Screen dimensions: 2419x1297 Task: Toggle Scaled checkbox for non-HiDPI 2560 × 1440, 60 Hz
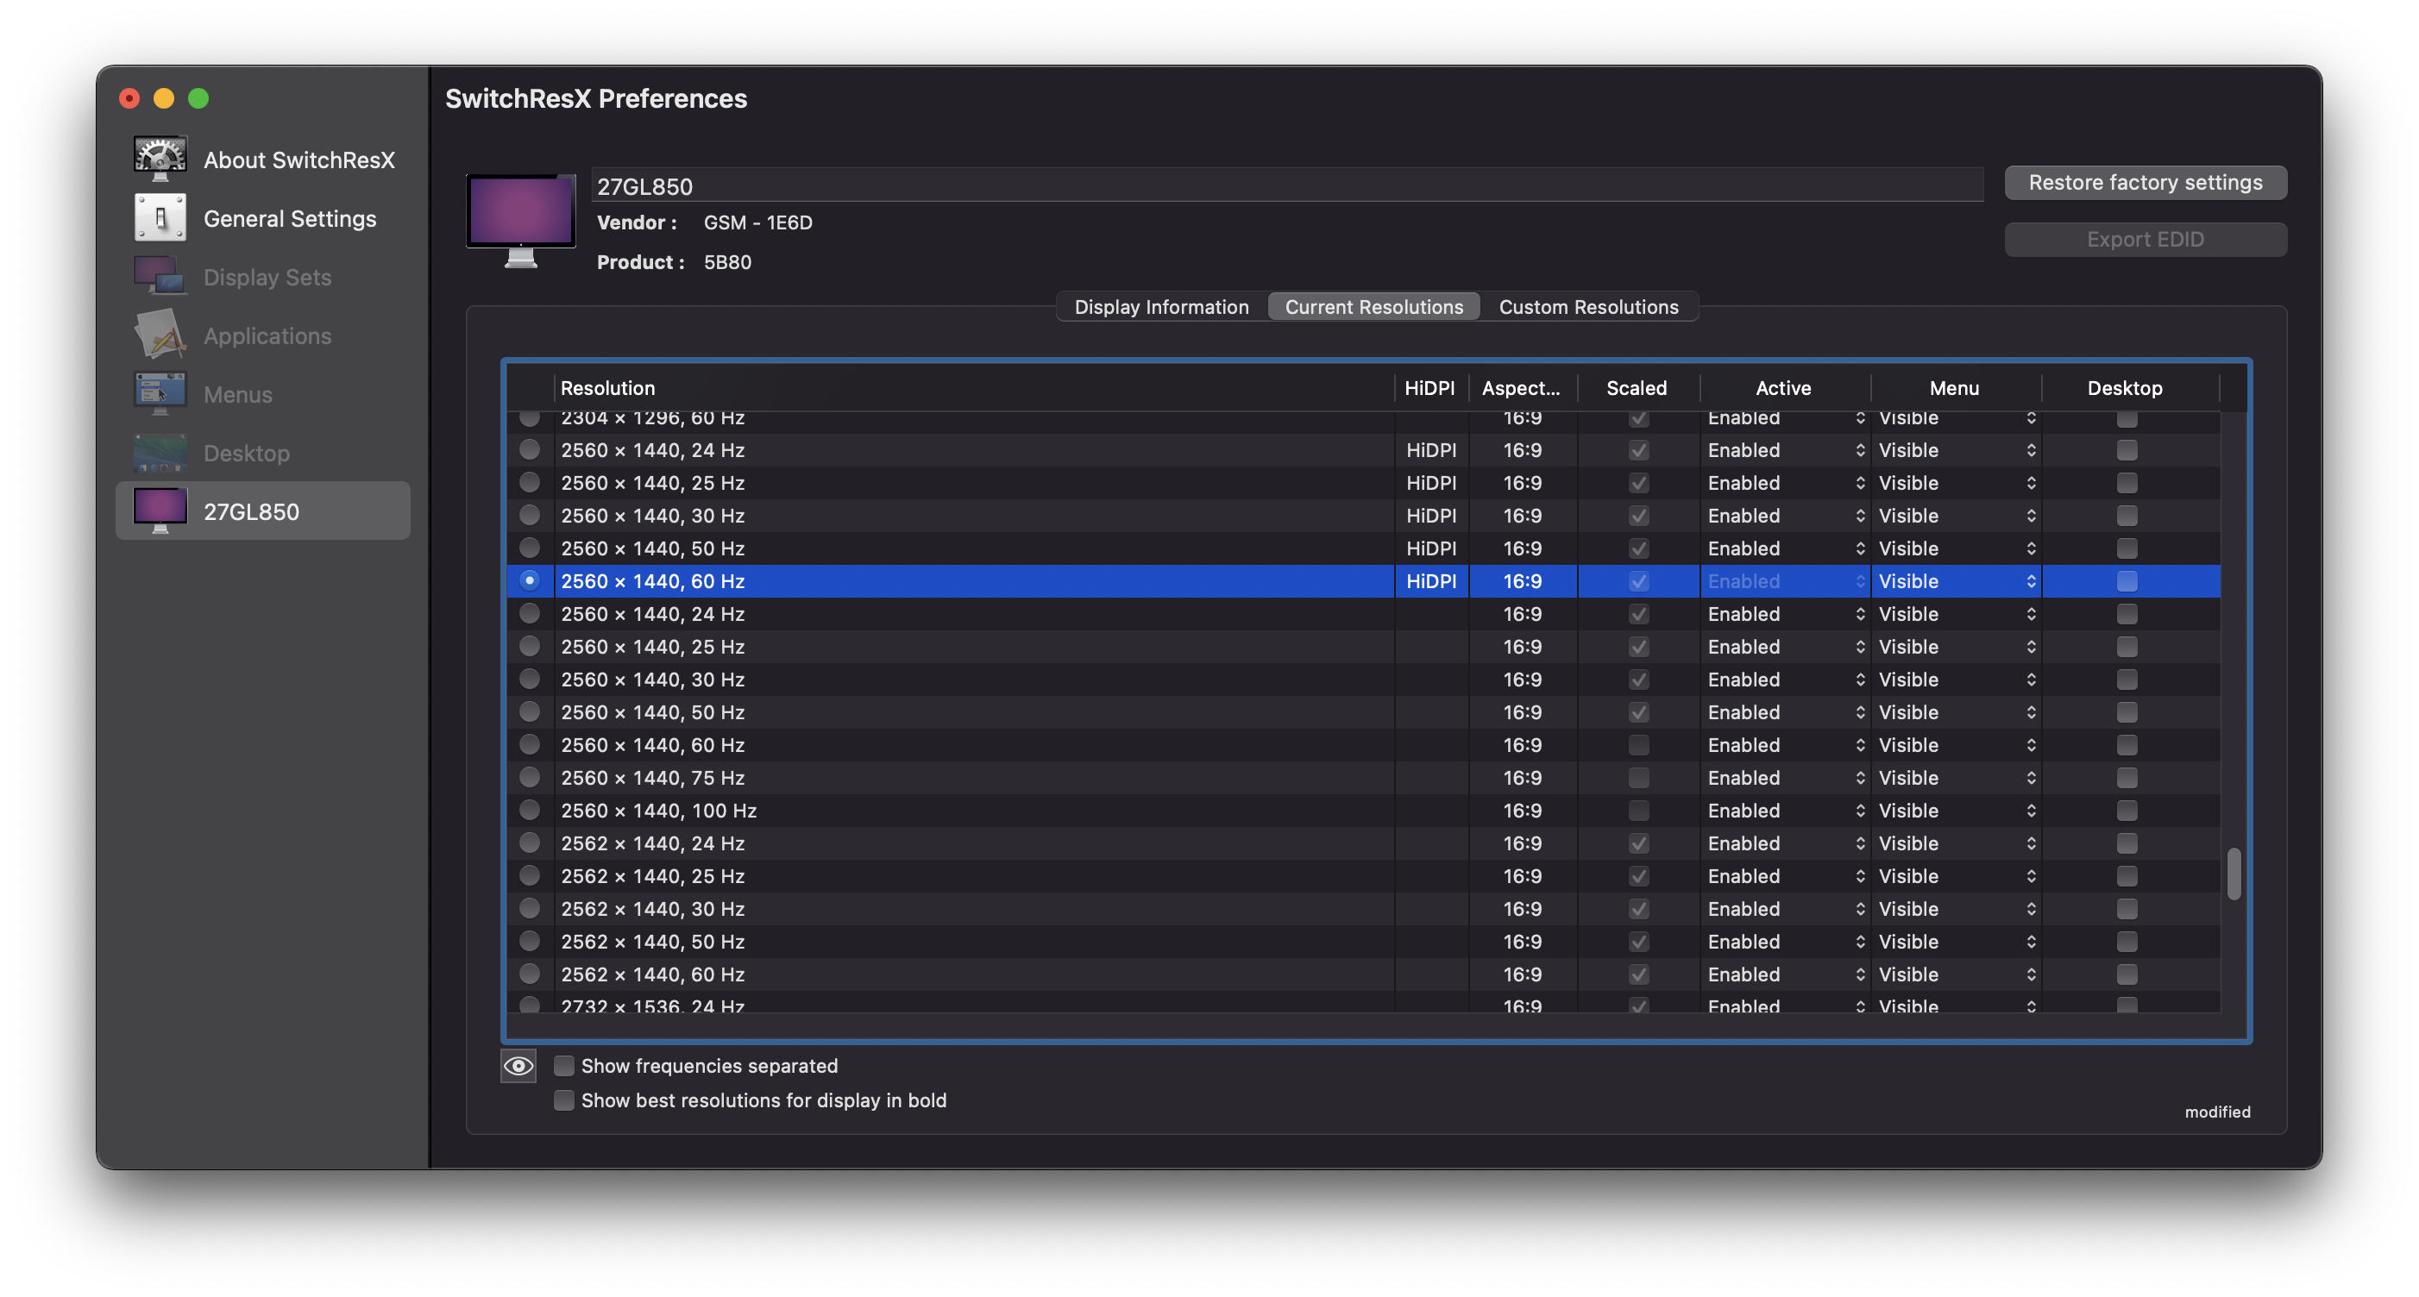(1638, 744)
